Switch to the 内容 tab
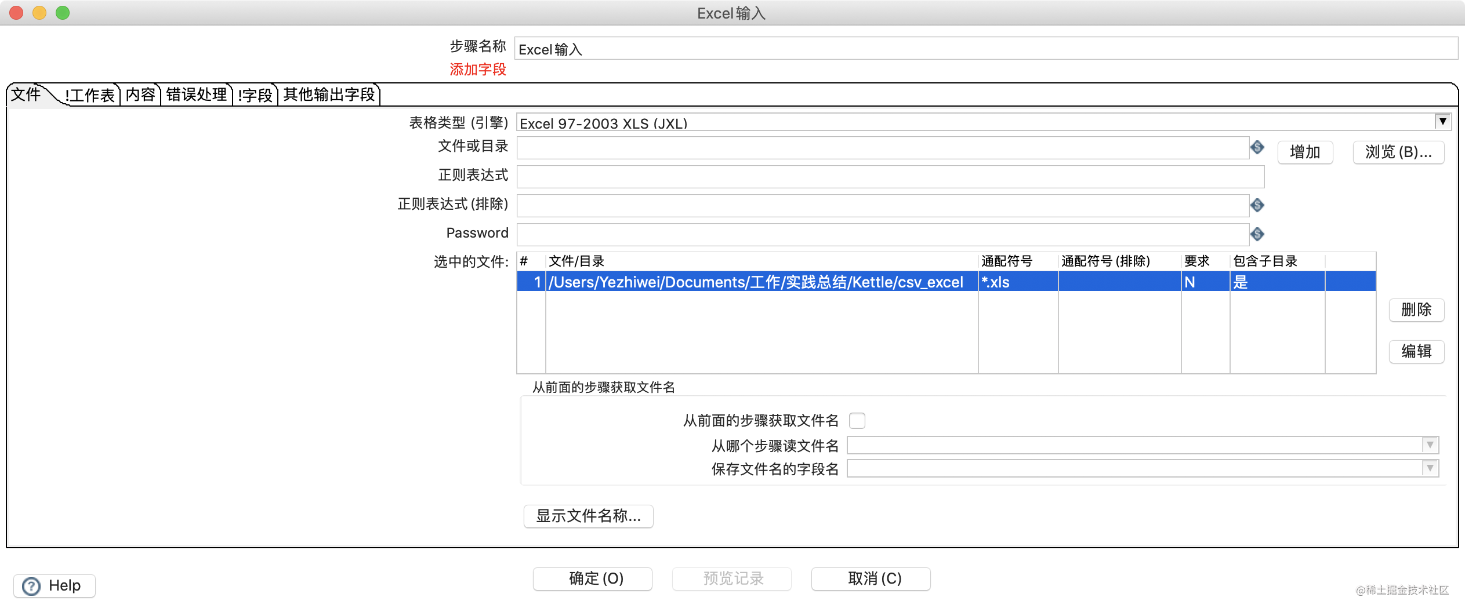The image size is (1465, 612). [x=140, y=94]
